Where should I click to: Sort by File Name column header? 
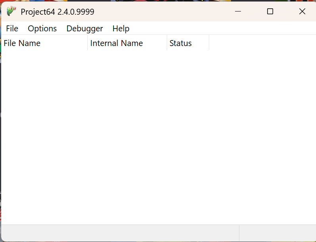click(x=44, y=43)
